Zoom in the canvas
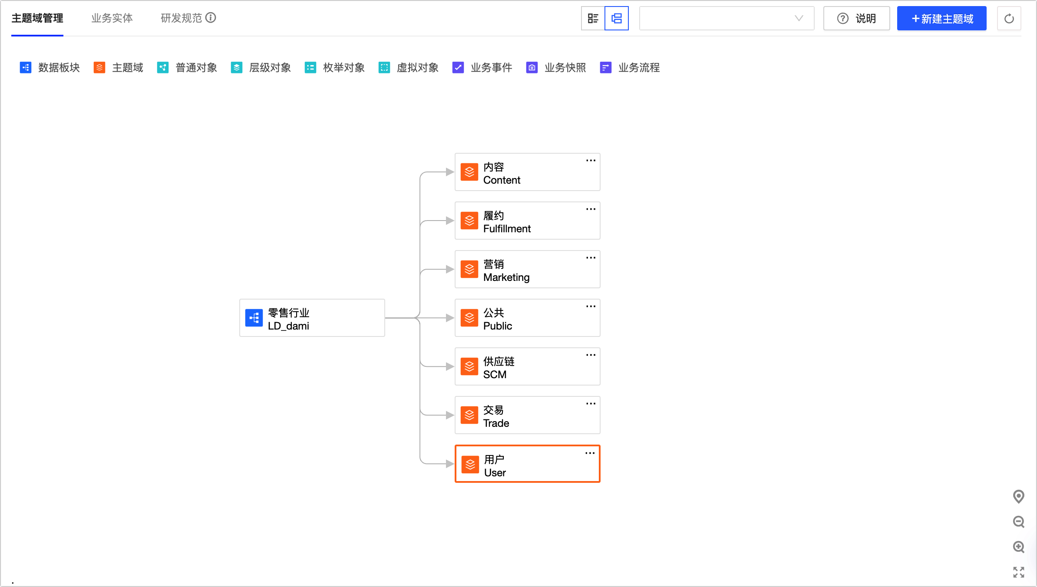The width and height of the screenshot is (1037, 587). pos(1018,547)
